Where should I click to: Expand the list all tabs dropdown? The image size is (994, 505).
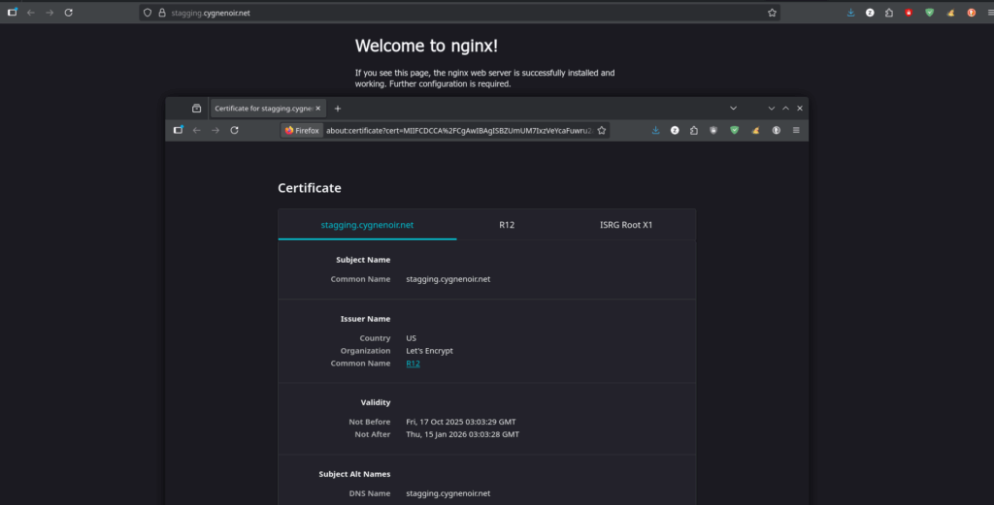pyautogui.click(x=733, y=109)
